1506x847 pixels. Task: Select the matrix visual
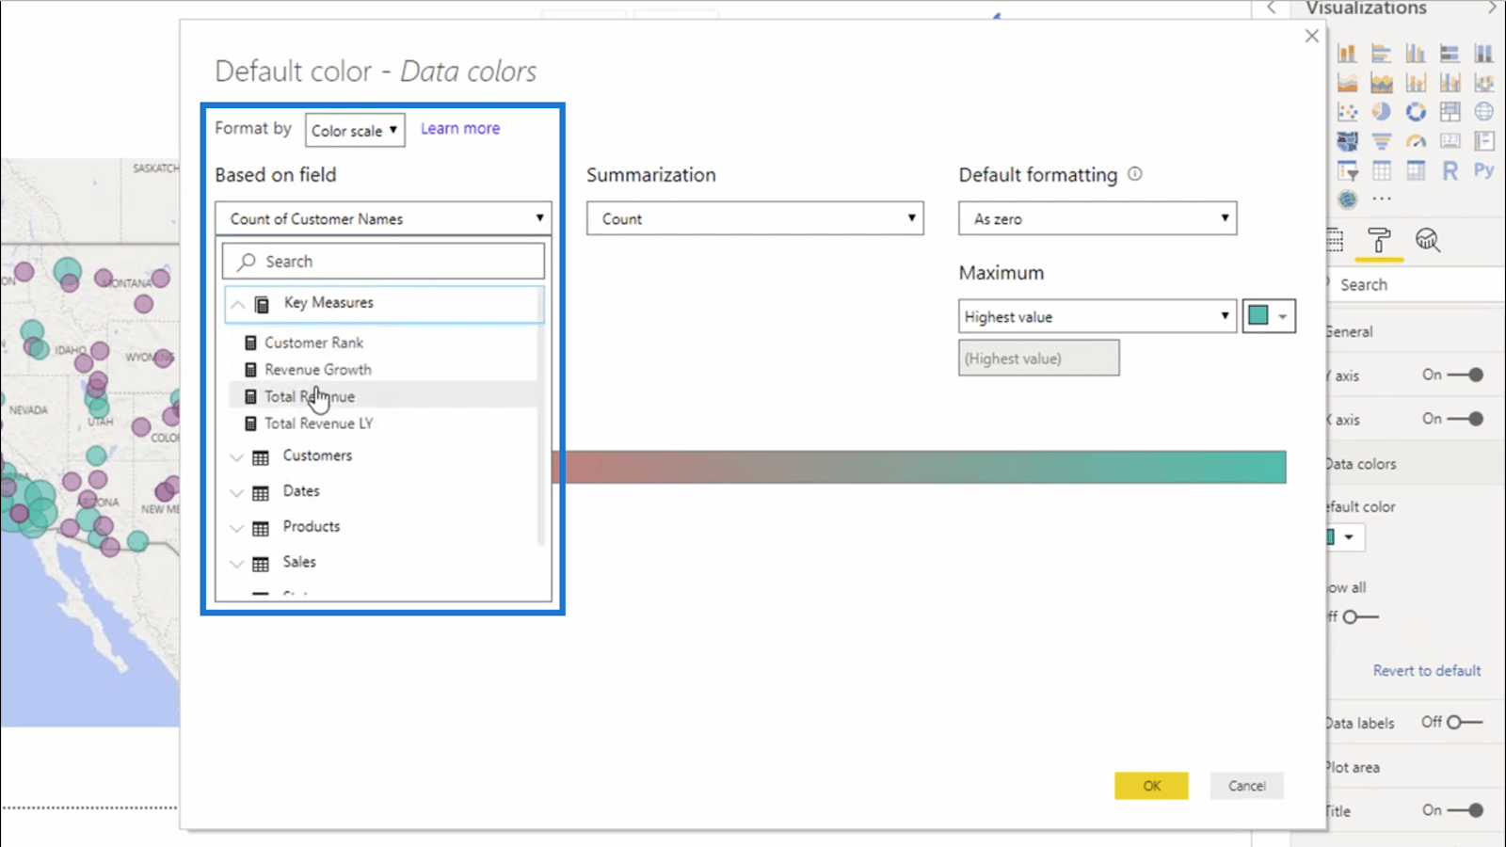[1416, 170]
